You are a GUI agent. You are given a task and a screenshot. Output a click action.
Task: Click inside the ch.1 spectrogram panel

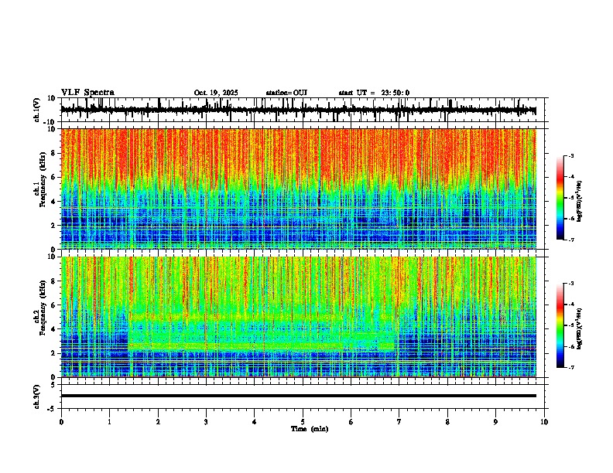(299, 189)
